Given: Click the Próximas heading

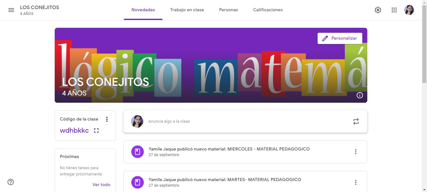Looking at the screenshot, I should pyautogui.click(x=69, y=156).
